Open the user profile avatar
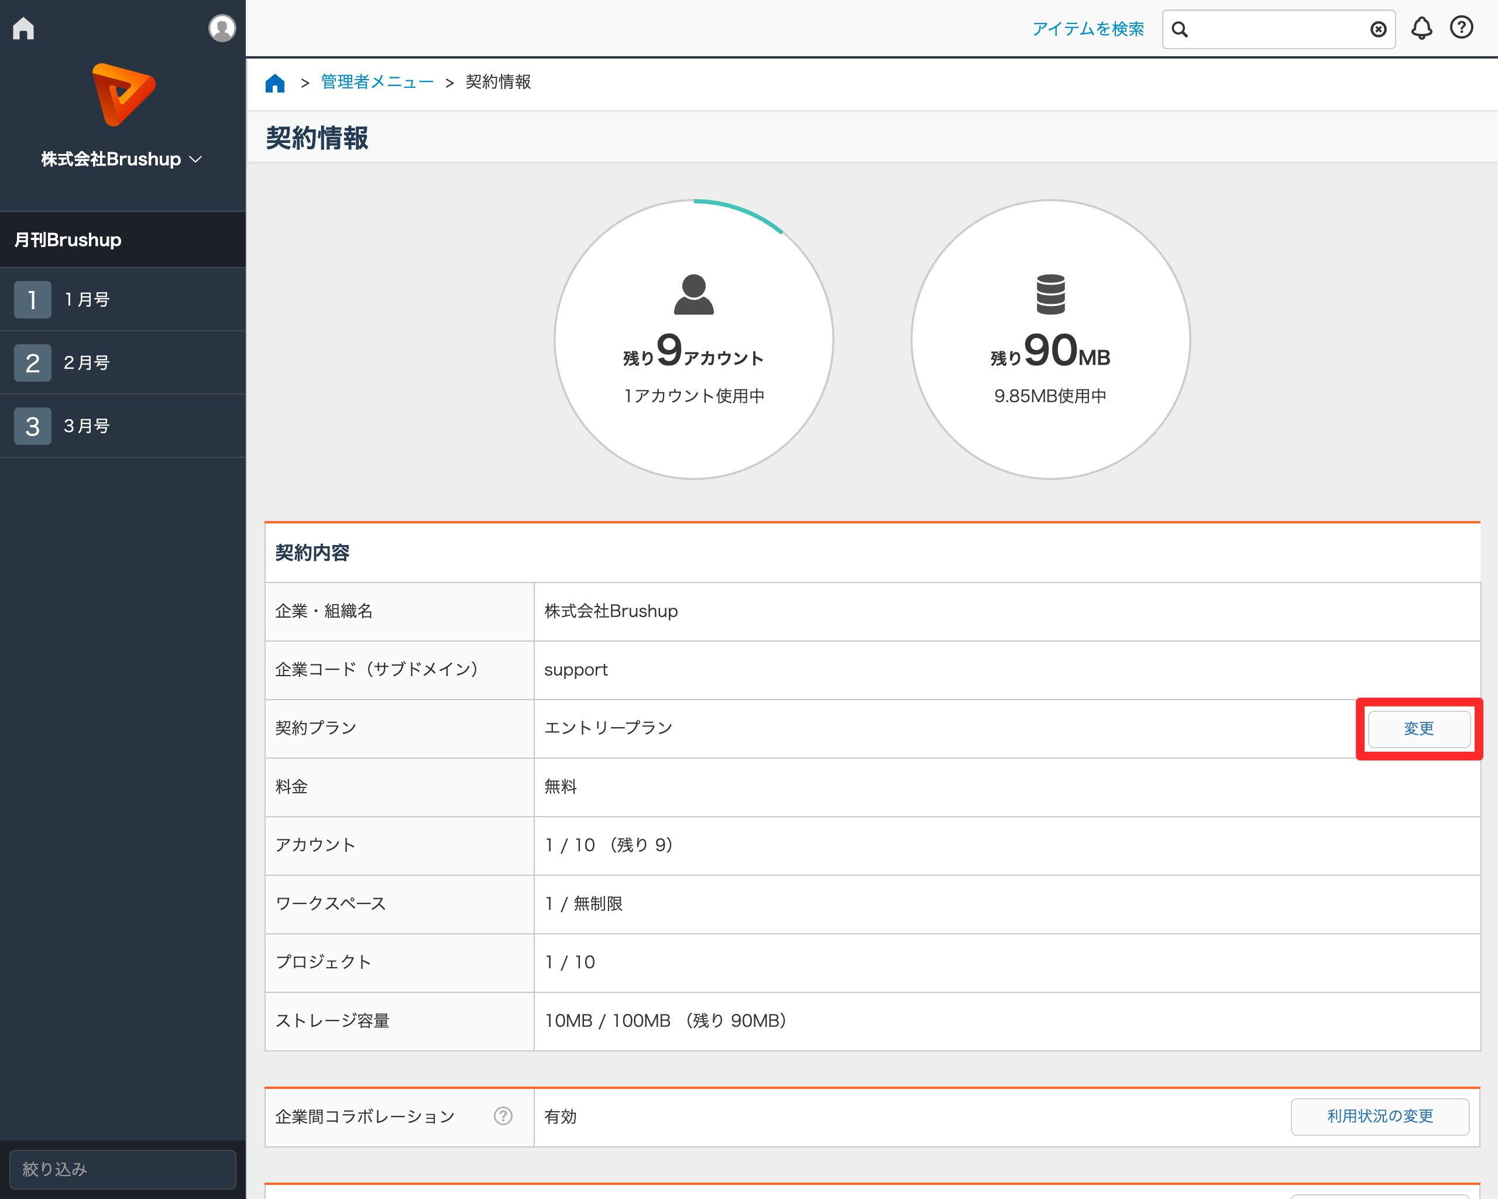The height and width of the screenshot is (1199, 1498). click(x=222, y=28)
